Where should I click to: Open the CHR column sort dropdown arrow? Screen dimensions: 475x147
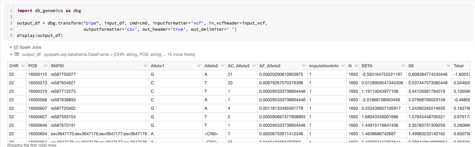(23, 66)
